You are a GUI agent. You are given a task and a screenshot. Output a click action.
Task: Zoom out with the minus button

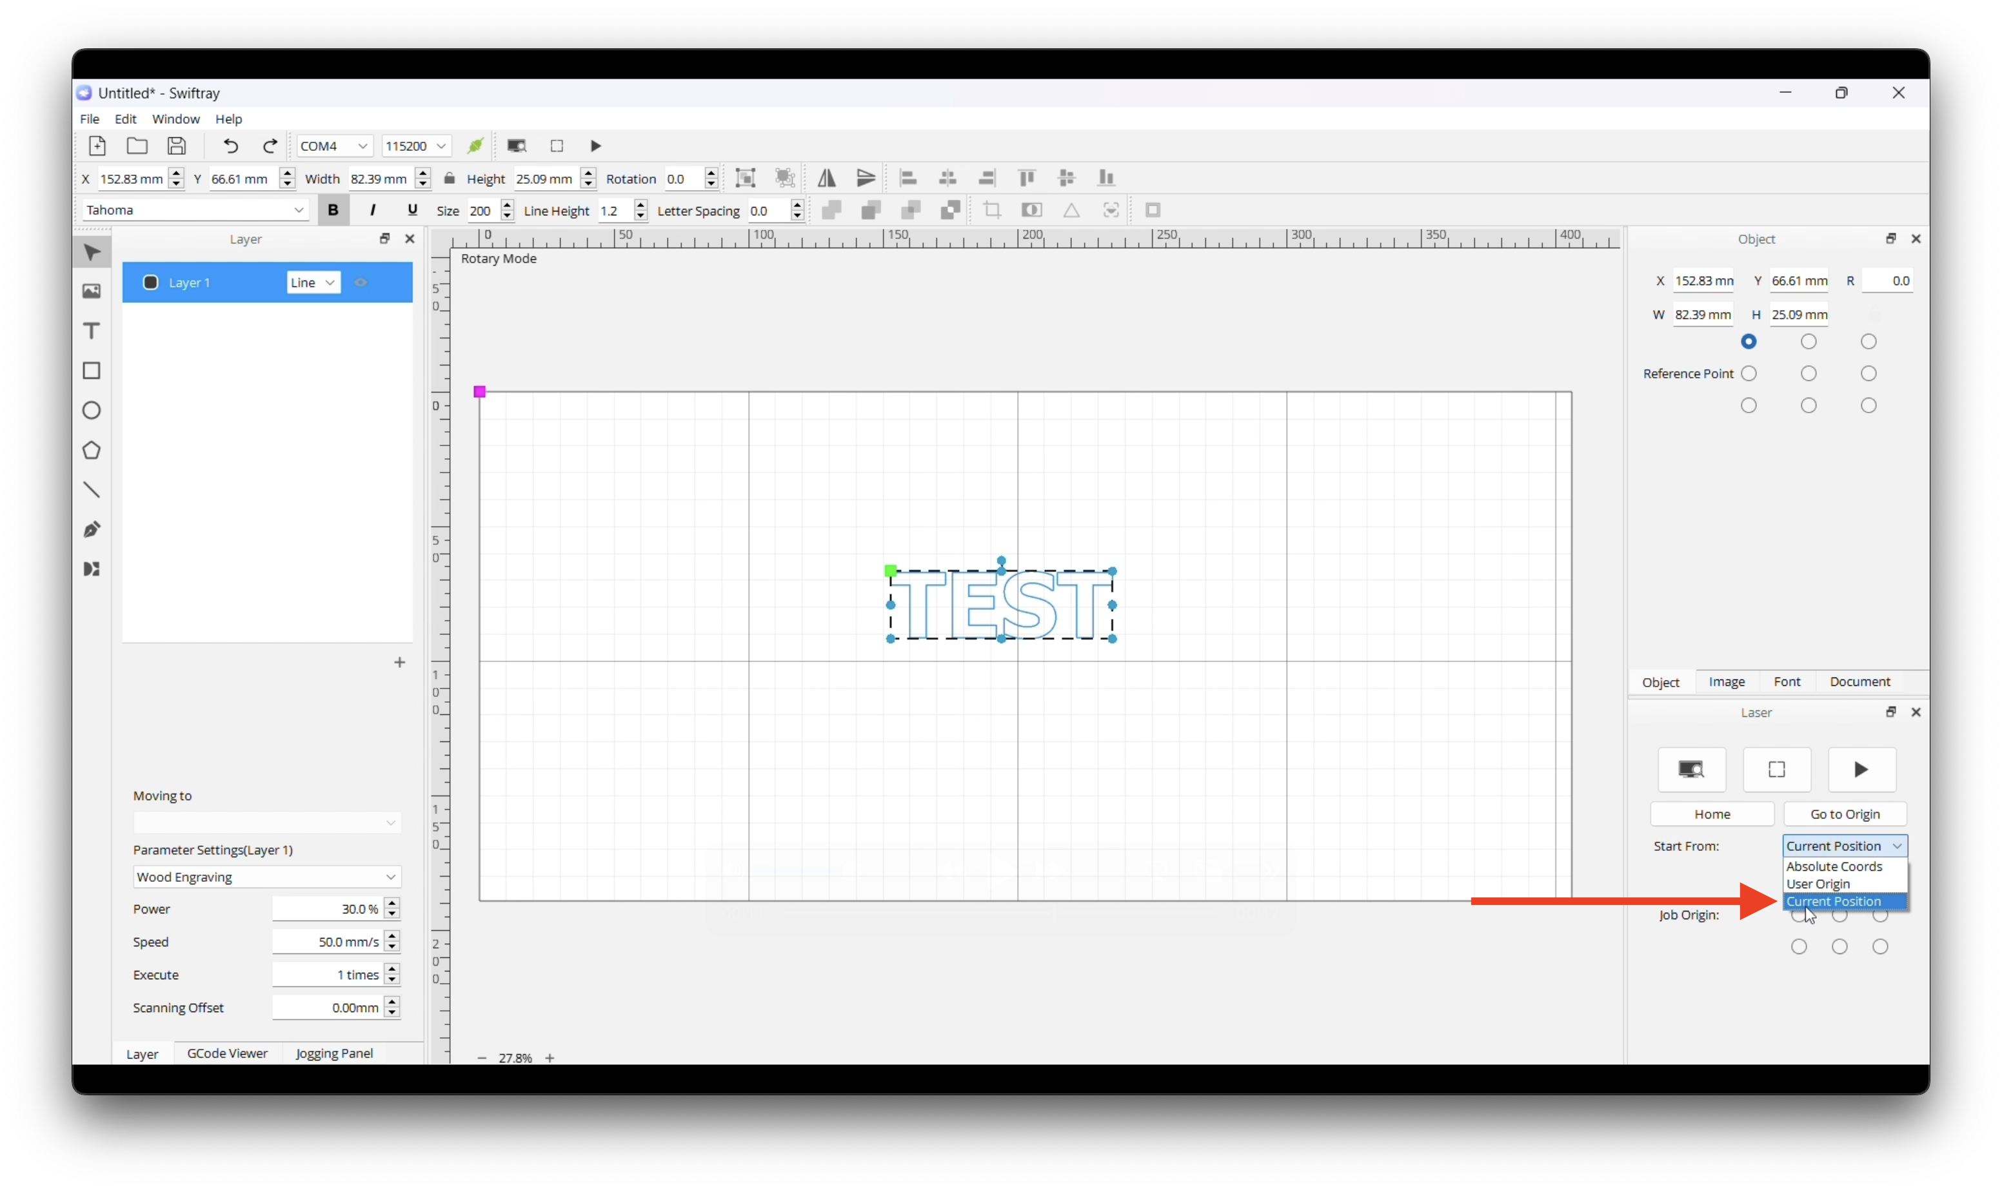(482, 1058)
